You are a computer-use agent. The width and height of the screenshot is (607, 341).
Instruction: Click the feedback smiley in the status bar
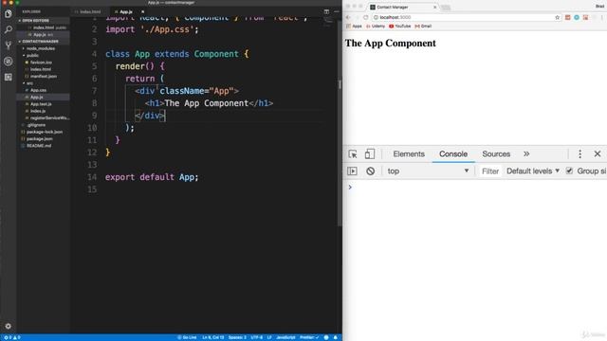point(326,337)
